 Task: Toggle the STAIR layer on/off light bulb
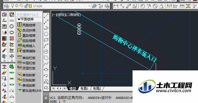tap(12, 6)
